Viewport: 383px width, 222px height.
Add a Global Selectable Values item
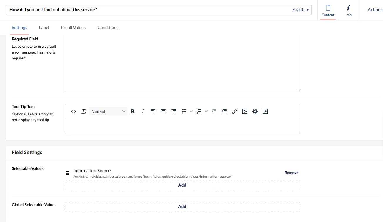click(x=182, y=206)
